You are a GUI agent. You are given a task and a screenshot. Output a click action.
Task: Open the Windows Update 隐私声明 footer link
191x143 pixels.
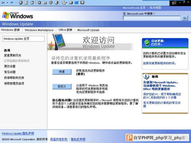[x=18, y=133]
